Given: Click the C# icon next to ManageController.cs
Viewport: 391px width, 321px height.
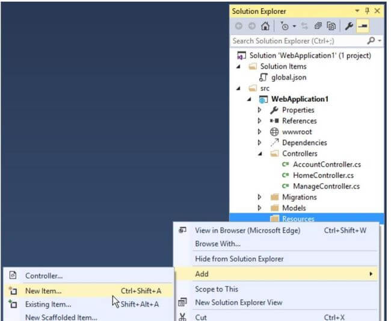Looking at the screenshot, I should tap(285, 186).
